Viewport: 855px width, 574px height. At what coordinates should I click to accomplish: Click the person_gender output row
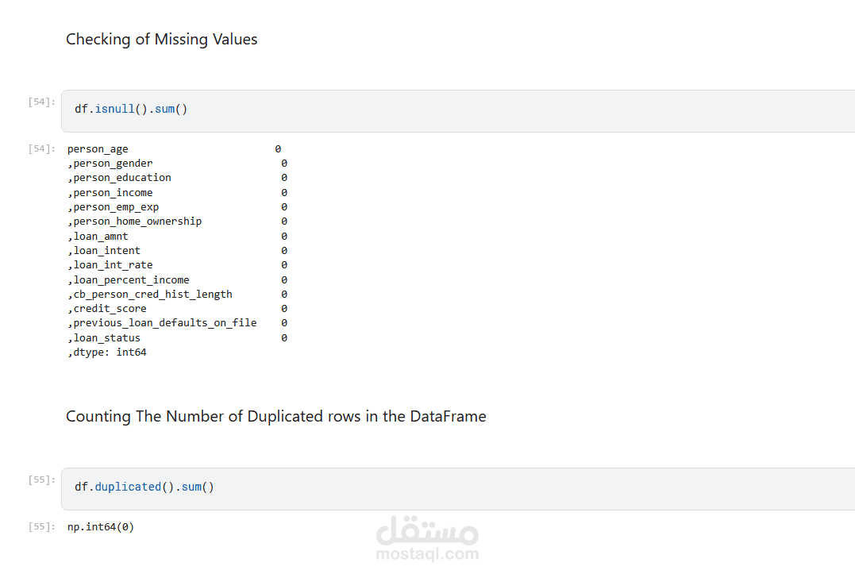[x=113, y=164]
